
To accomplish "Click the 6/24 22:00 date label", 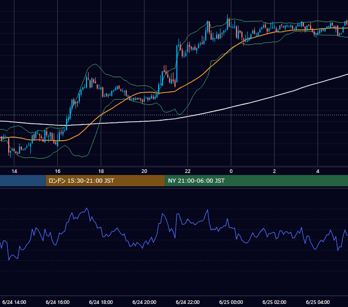I will click(188, 302).
